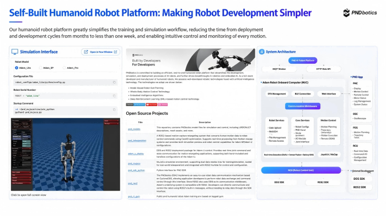Click the 'Adam Robot Onboard Computer (NUC)' label
The height and width of the screenshot is (216, 386).
285,82
